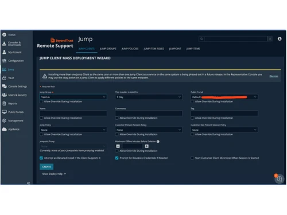Click the search magnifier icon
The height and width of the screenshot is (215, 287).
[201, 39]
